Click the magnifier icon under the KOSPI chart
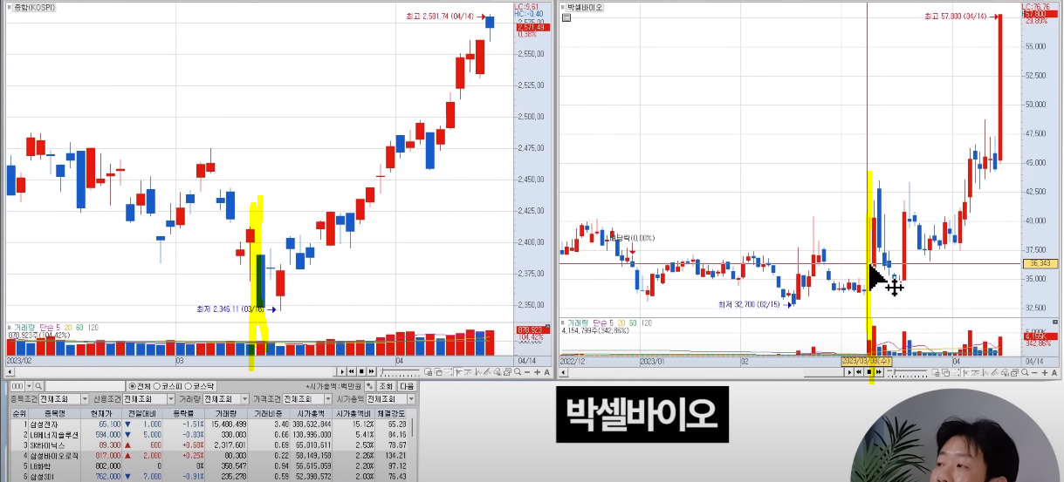Viewport: 1064px width, 482px height. coord(518,372)
